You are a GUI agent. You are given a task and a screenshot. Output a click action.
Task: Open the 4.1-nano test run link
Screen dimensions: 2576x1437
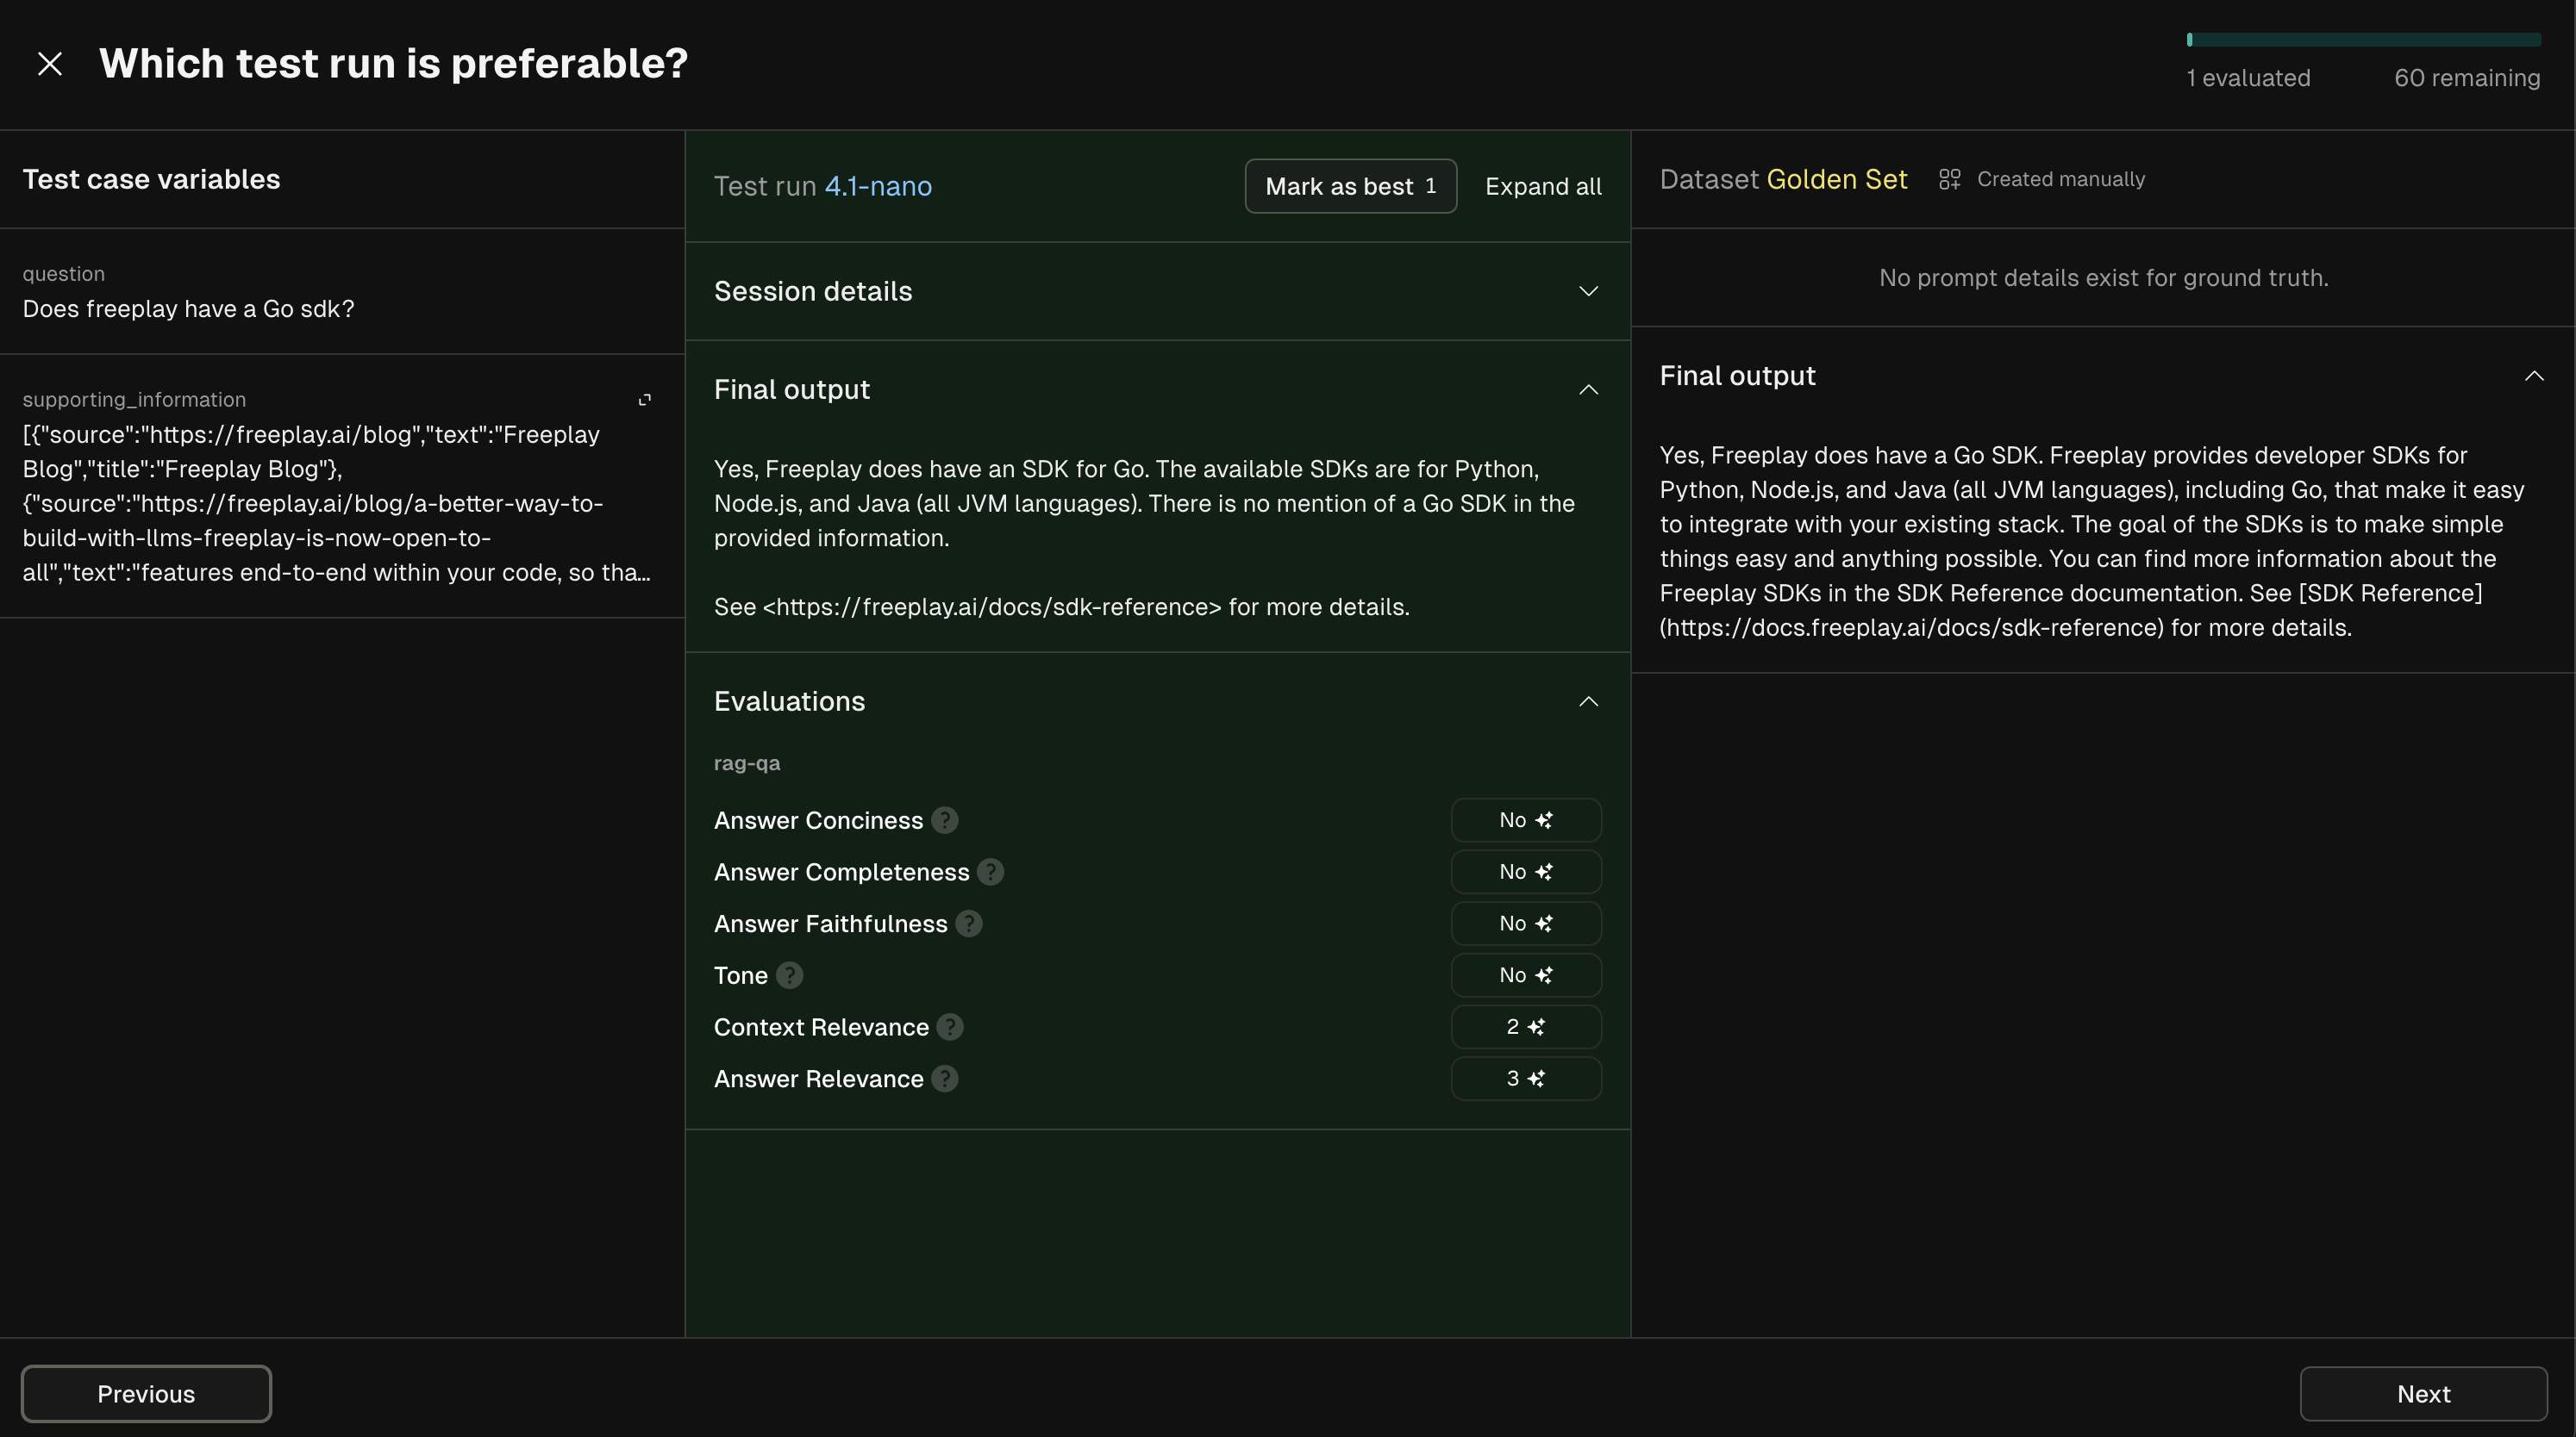click(x=877, y=187)
